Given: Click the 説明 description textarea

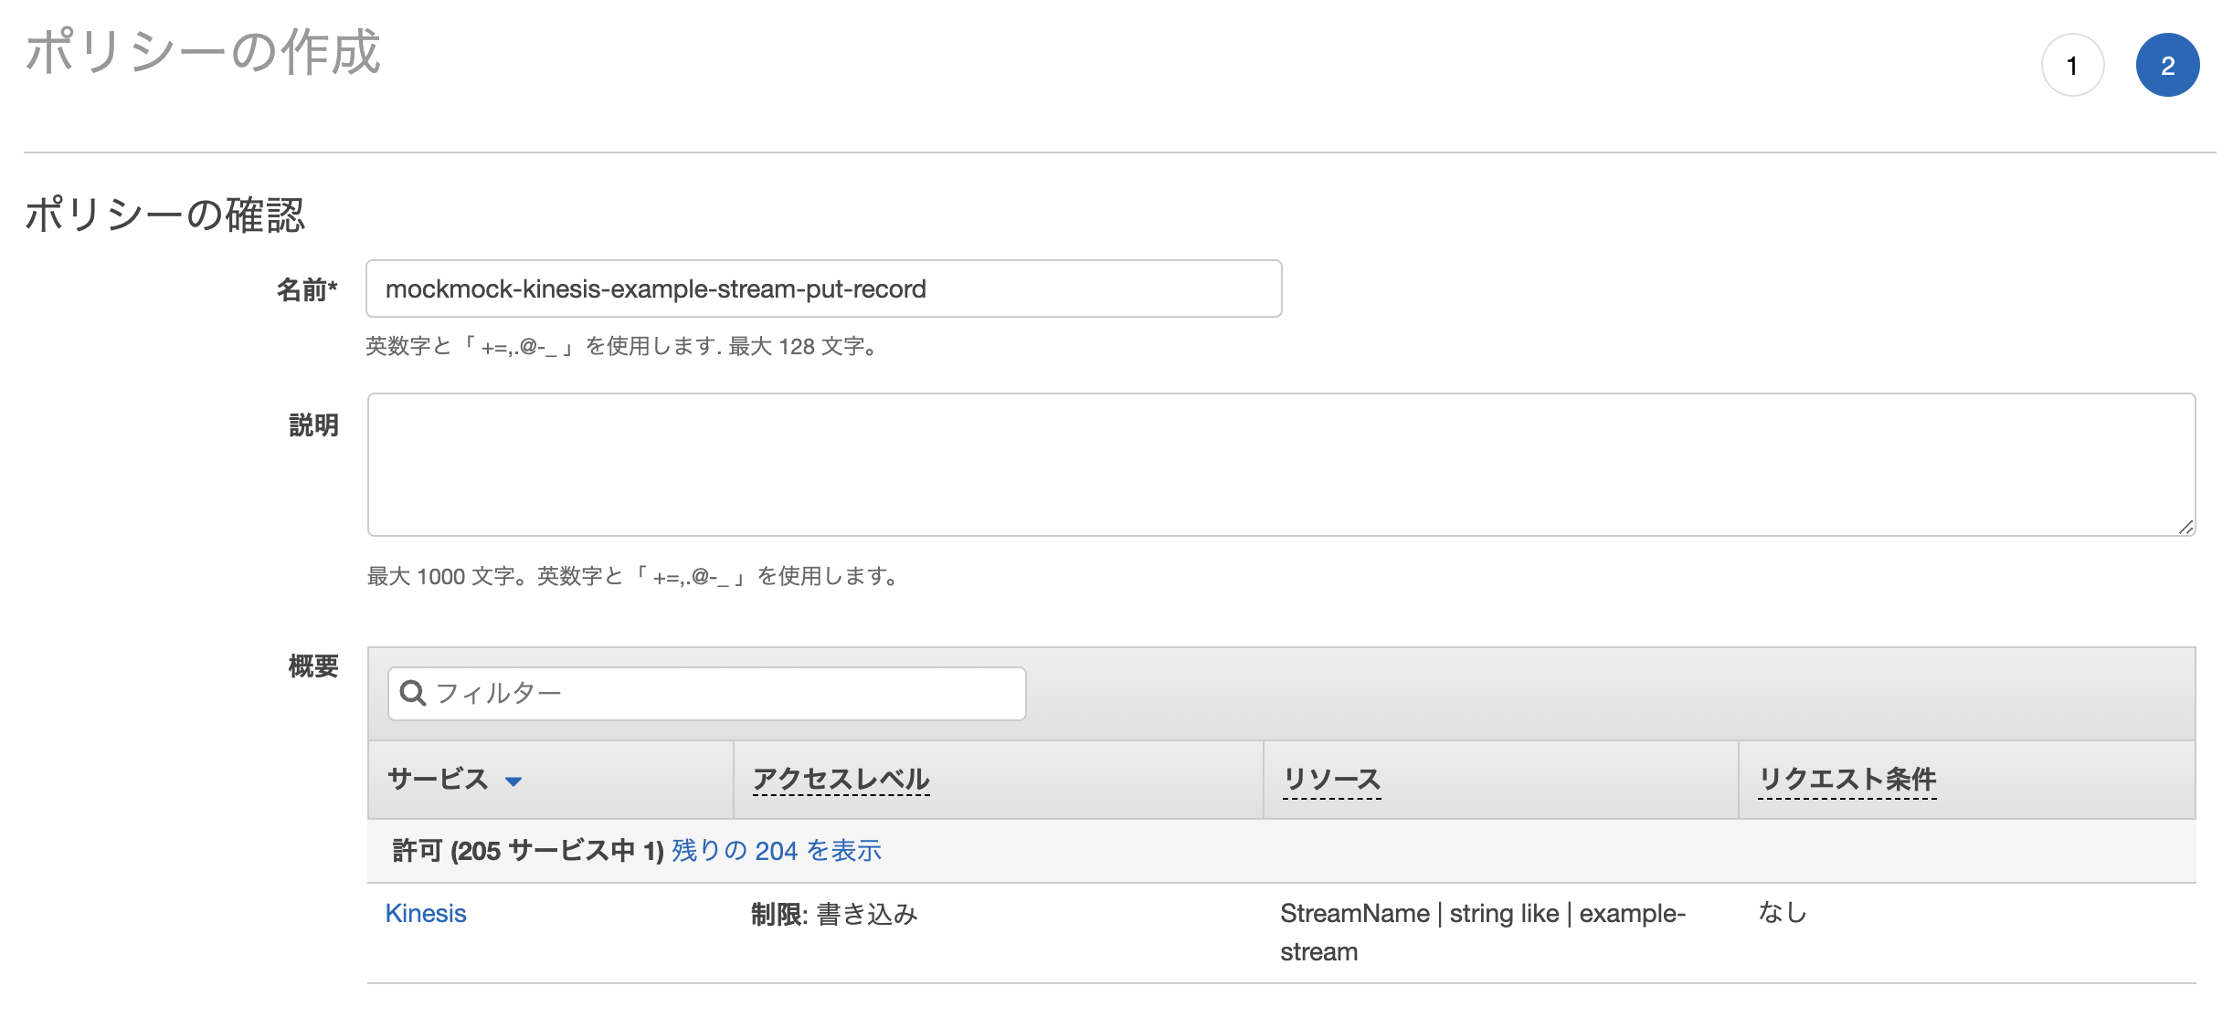Looking at the screenshot, I should (x=1279, y=464).
